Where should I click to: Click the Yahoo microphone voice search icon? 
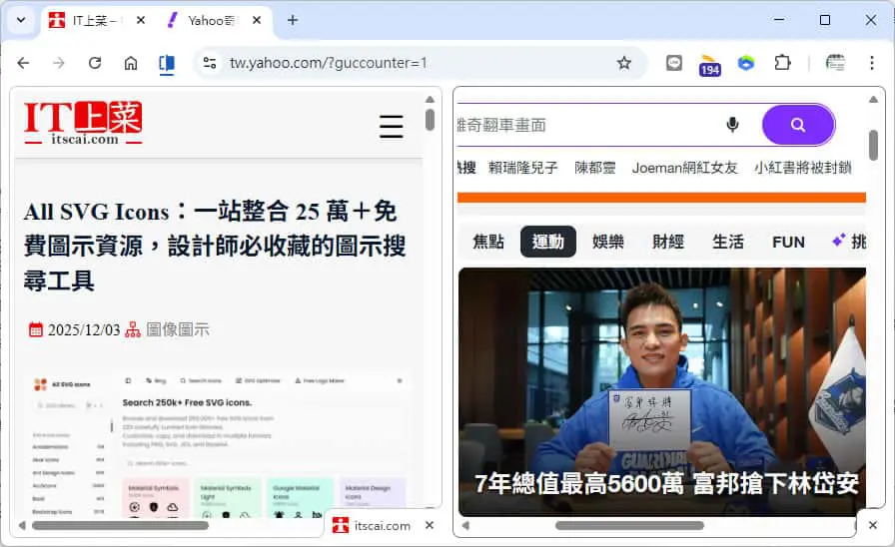pyautogui.click(x=732, y=125)
